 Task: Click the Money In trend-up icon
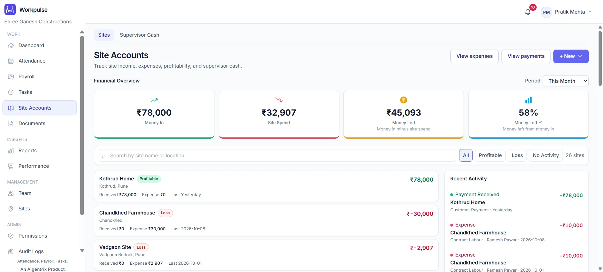[154, 100]
